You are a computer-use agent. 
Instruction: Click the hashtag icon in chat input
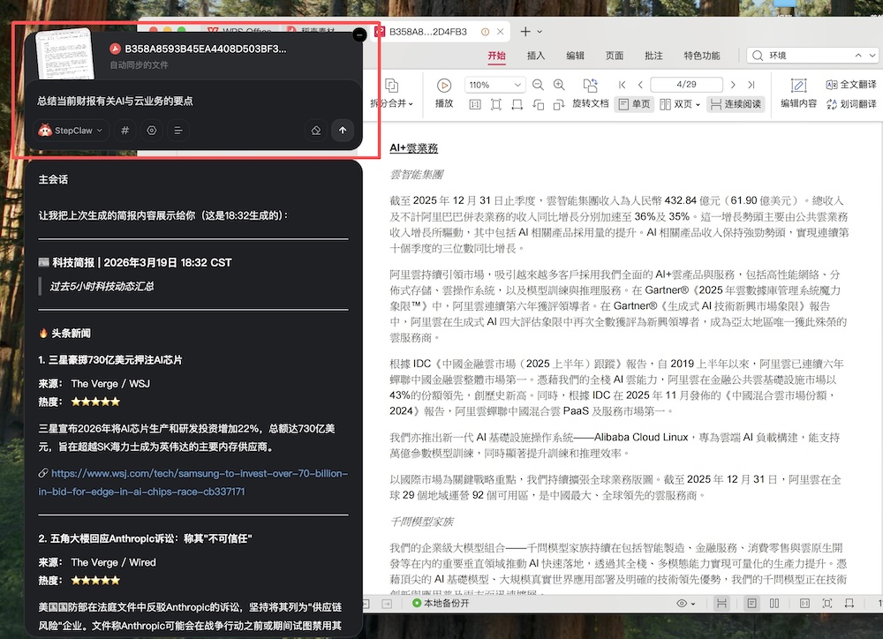125,131
